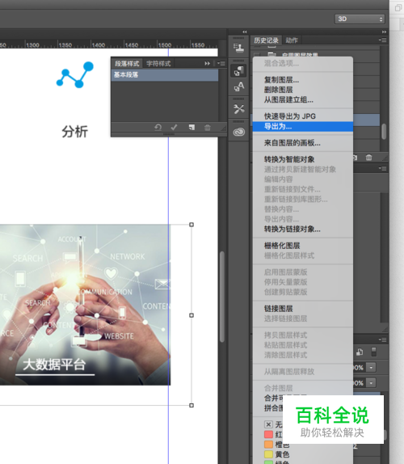Click redefine style checkmark icon
The image size is (404, 464).
175,127
